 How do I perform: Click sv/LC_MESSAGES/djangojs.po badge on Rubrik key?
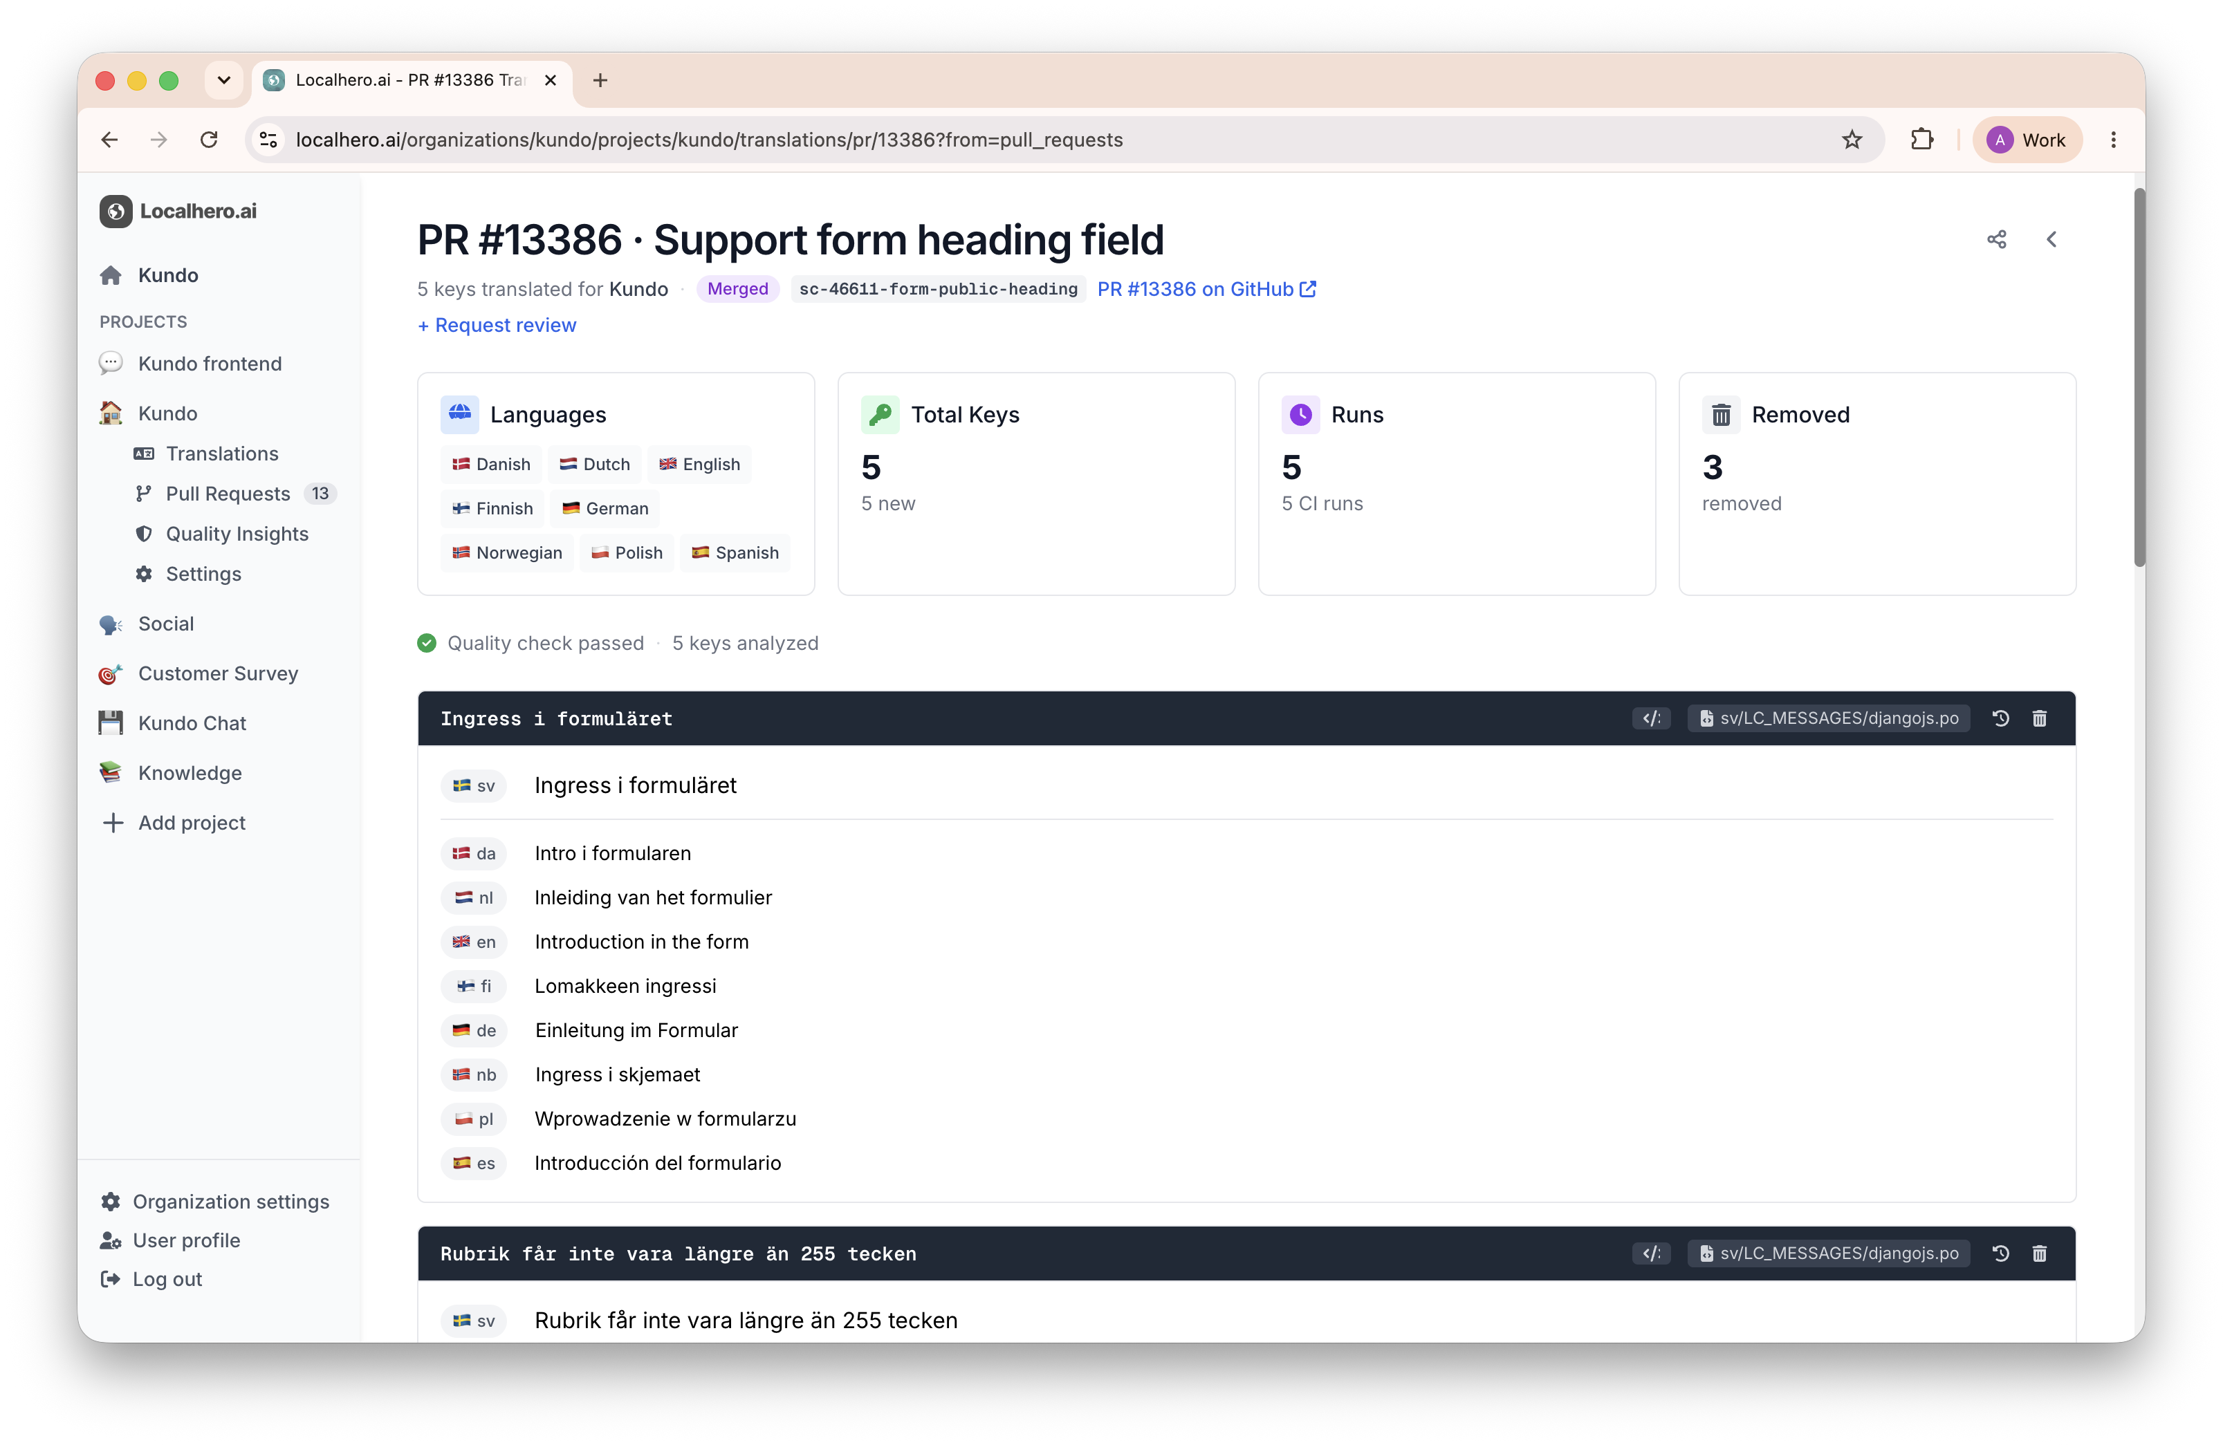click(x=1829, y=1253)
